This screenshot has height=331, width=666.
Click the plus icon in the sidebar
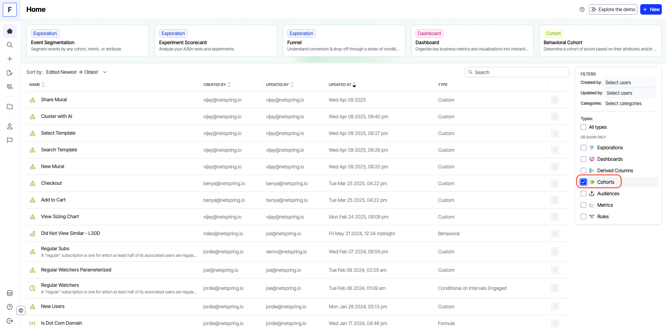click(10, 59)
